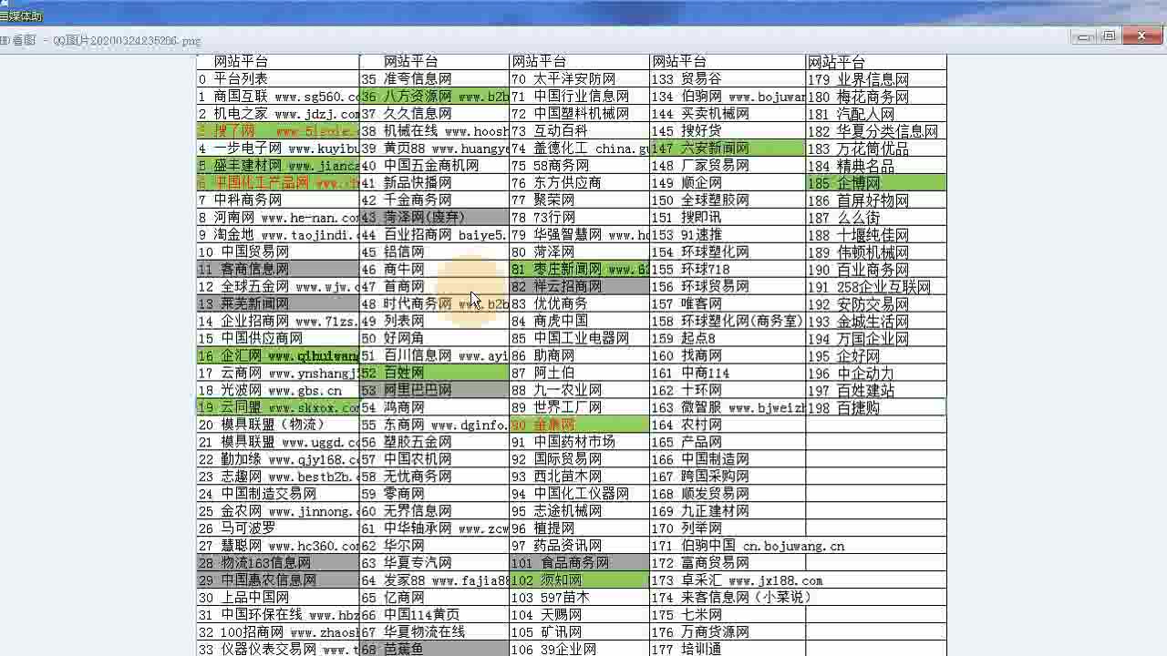Click green row 5 盛丰建材网
The height and width of the screenshot is (656, 1167).
pyautogui.click(x=278, y=166)
